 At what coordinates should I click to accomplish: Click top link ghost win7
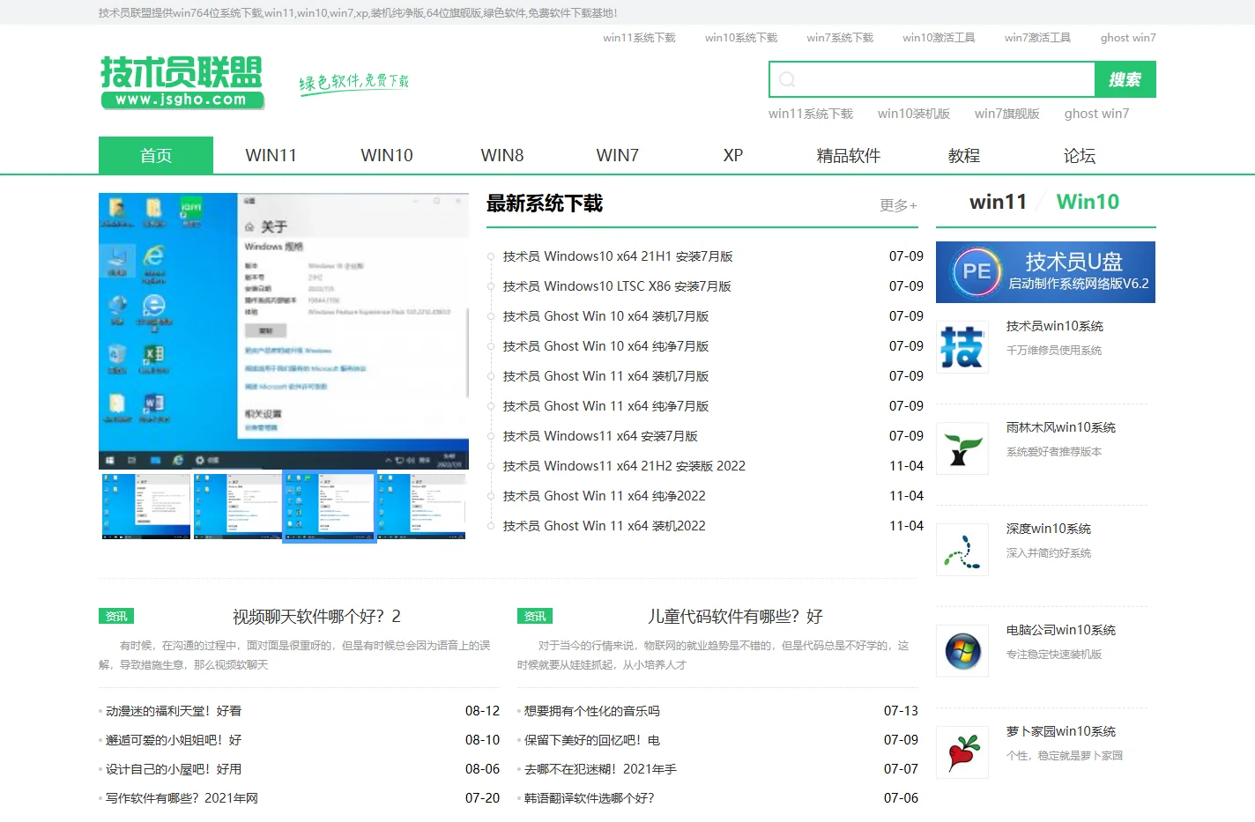pos(1128,38)
